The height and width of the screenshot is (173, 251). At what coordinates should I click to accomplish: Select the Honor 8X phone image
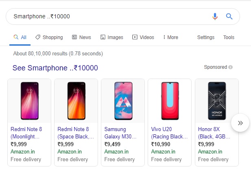click(x=217, y=101)
